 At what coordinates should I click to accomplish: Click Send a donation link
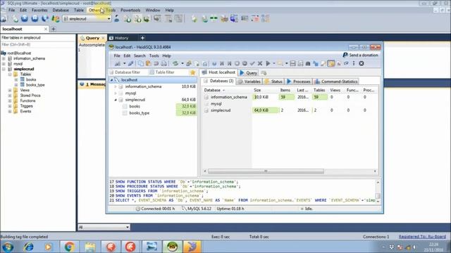[364, 55]
